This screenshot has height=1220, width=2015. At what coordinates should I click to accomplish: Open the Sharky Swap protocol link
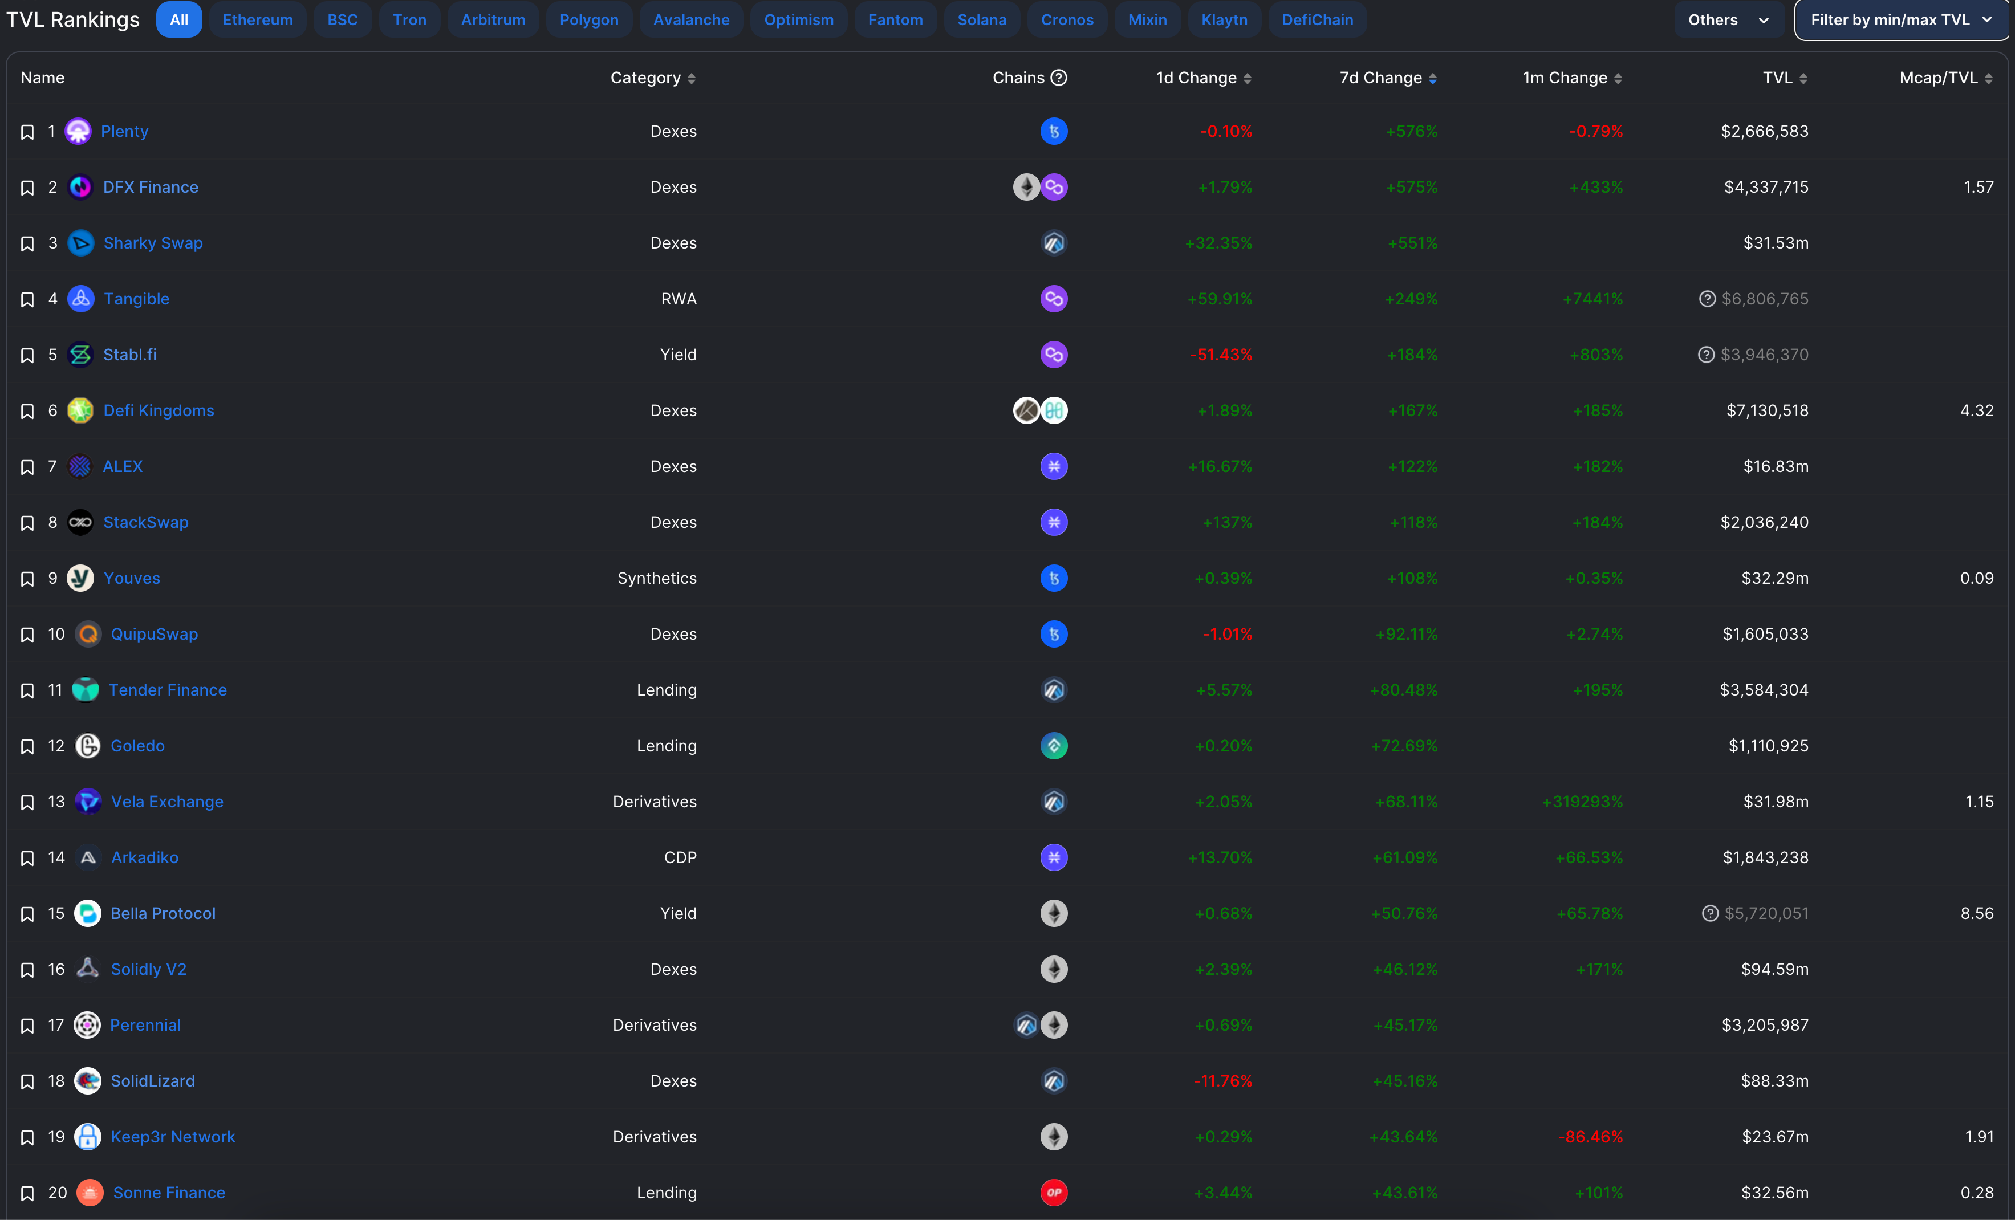[153, 243]
